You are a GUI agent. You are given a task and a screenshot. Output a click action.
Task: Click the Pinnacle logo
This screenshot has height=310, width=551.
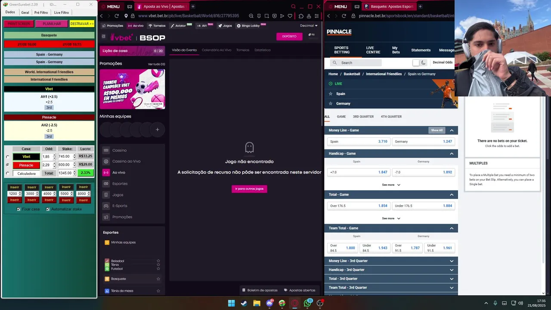click(339, 32)
